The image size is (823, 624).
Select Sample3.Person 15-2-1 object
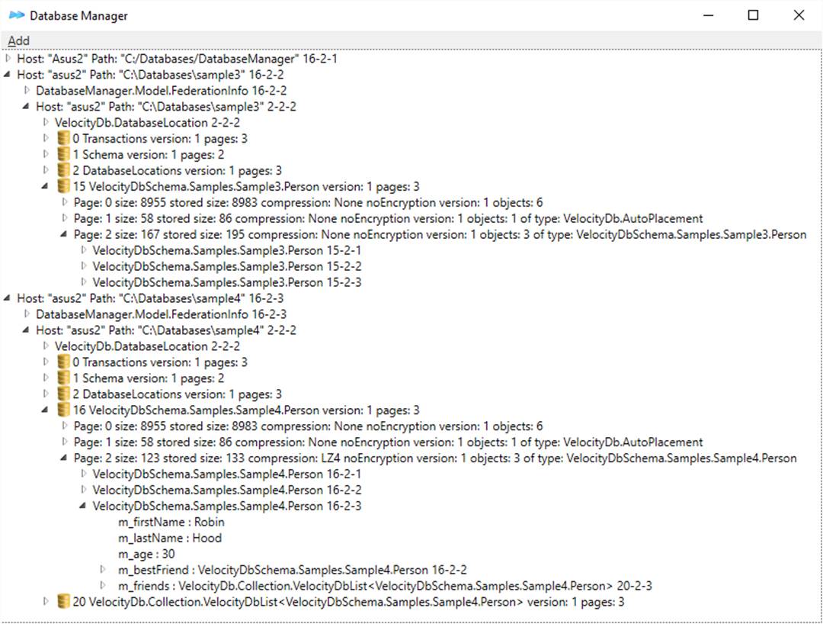pyautogui.click(x=227, y=250)
